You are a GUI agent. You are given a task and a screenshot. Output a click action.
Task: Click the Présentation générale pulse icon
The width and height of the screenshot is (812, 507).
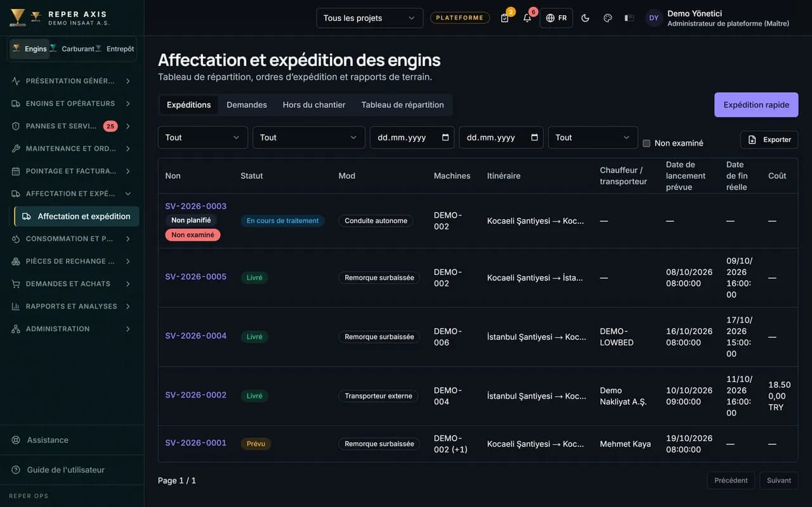coord(16,81)
